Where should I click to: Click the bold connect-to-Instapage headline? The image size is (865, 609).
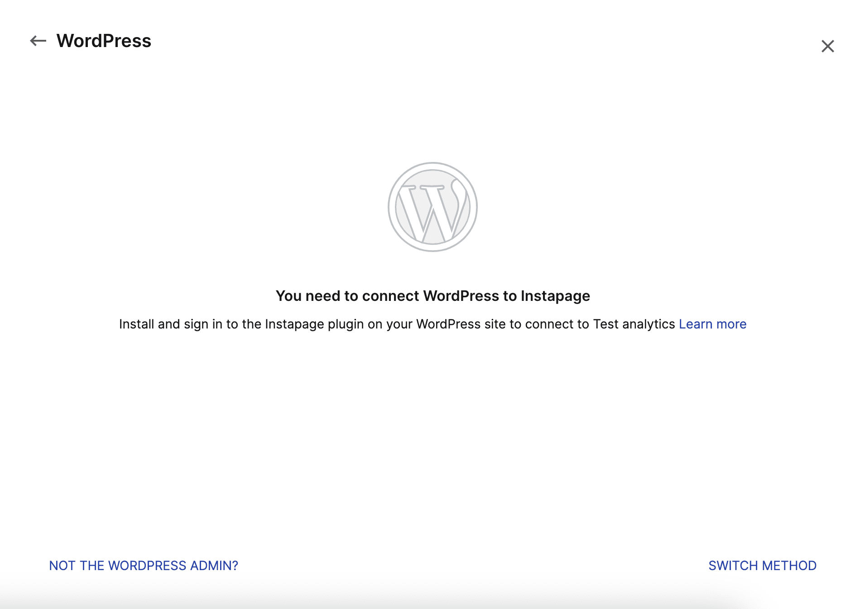(x=432, y=296)
